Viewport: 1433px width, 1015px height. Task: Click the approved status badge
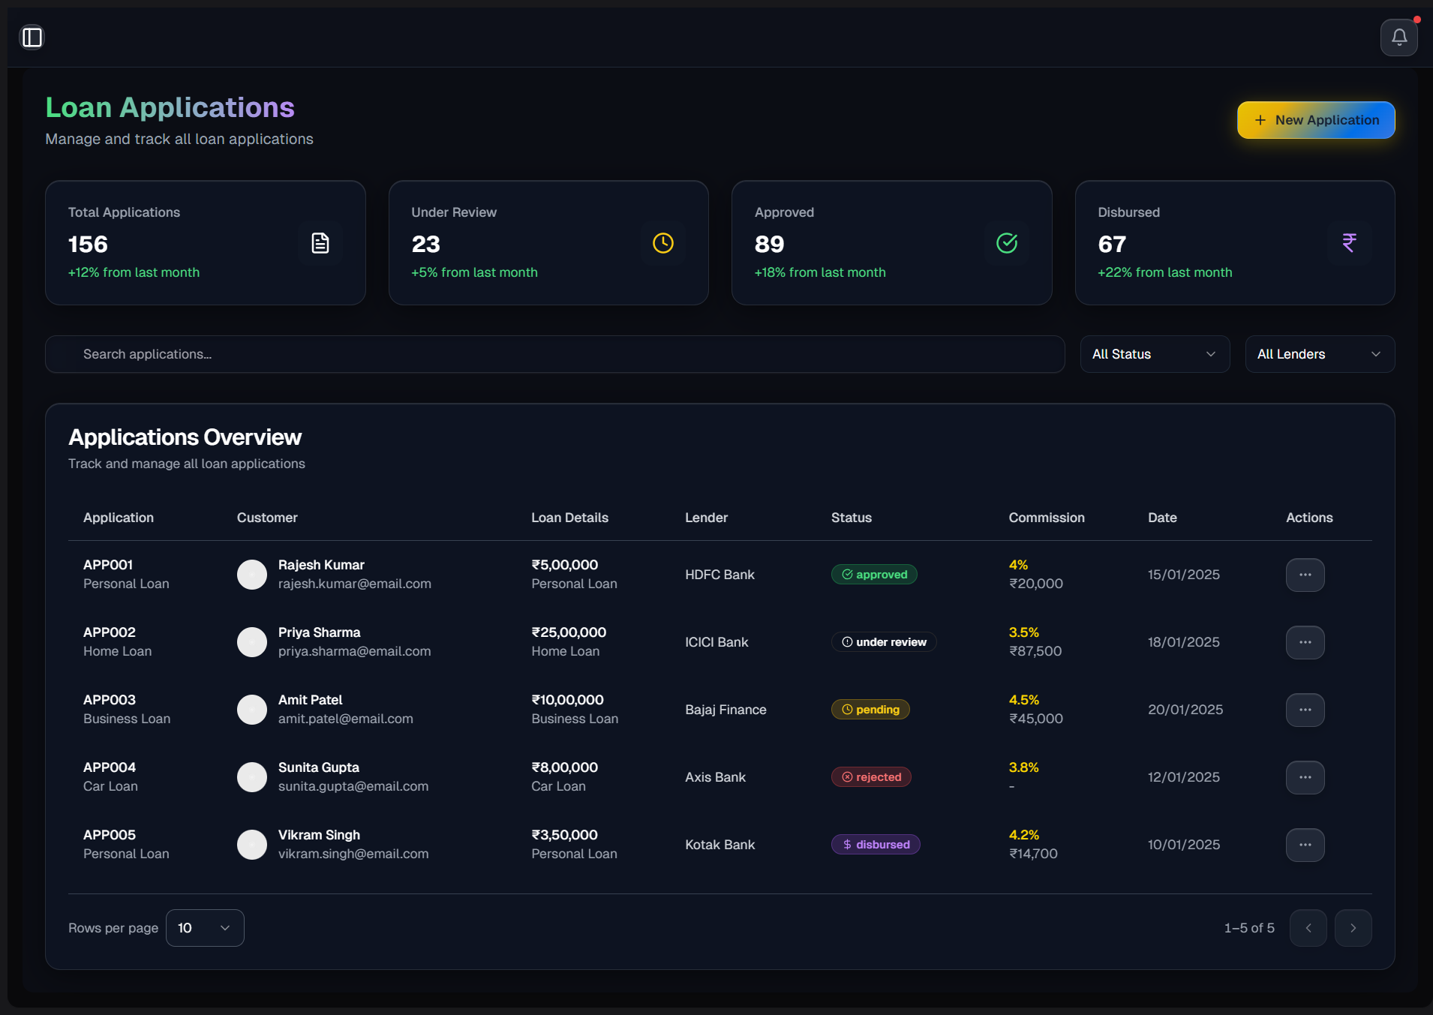pyautogui.click(x=874, y=575)
